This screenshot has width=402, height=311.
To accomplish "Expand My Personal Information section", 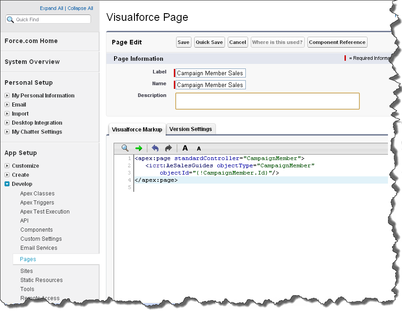I will coord(7,96).
